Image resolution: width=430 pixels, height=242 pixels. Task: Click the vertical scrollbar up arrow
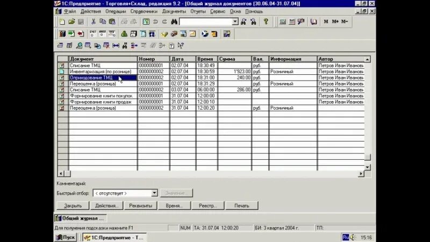[368, 59]
